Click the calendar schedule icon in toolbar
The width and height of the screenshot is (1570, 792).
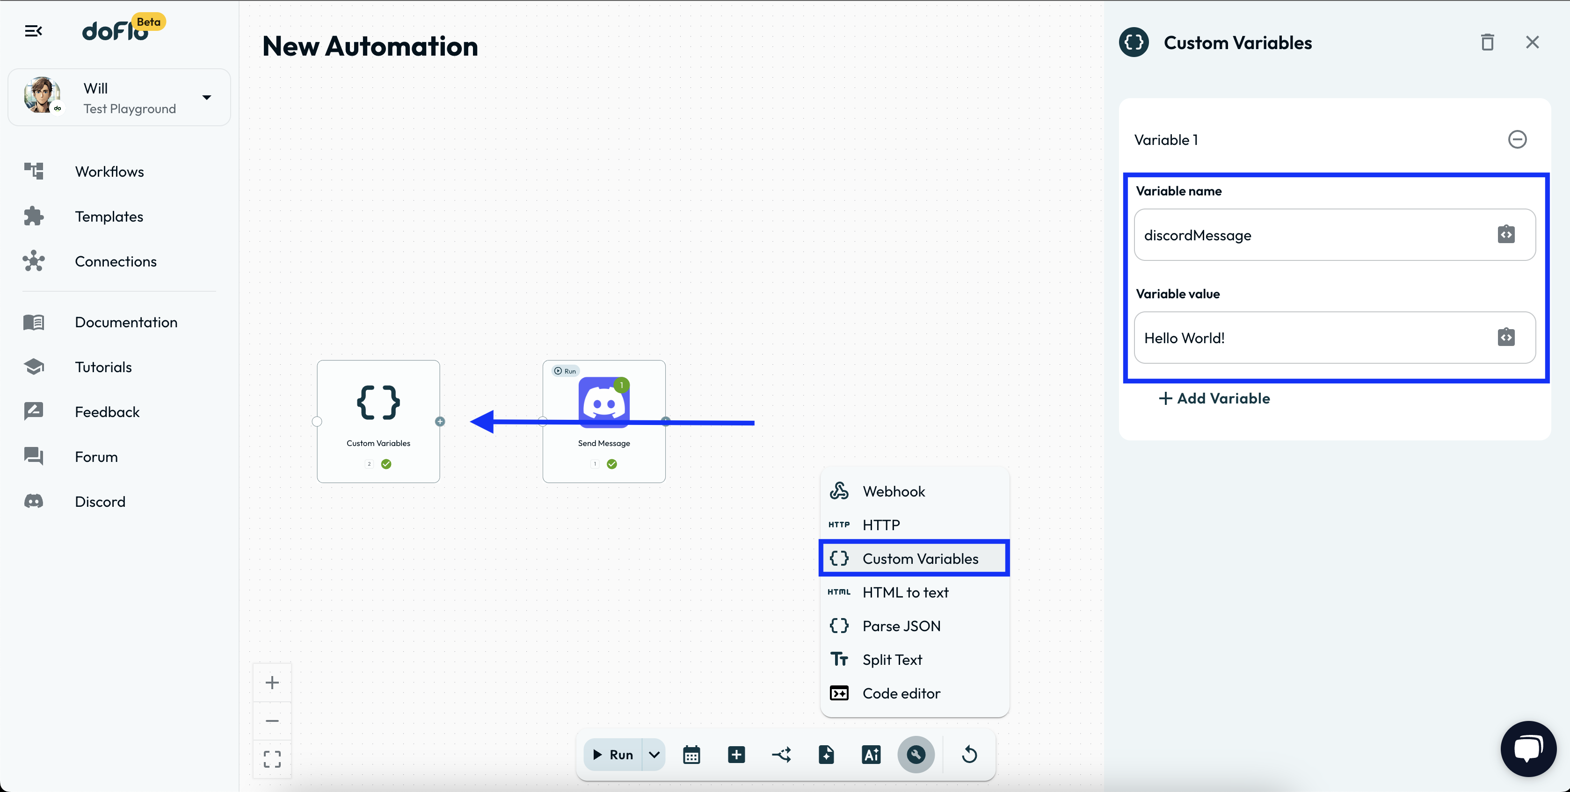[691, 755]
